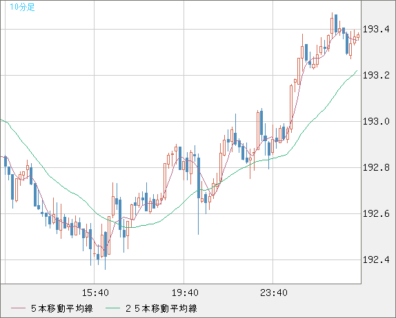Click the pink 5-period legend line swatch
This screenshot has width=396, height=318.
18,308
